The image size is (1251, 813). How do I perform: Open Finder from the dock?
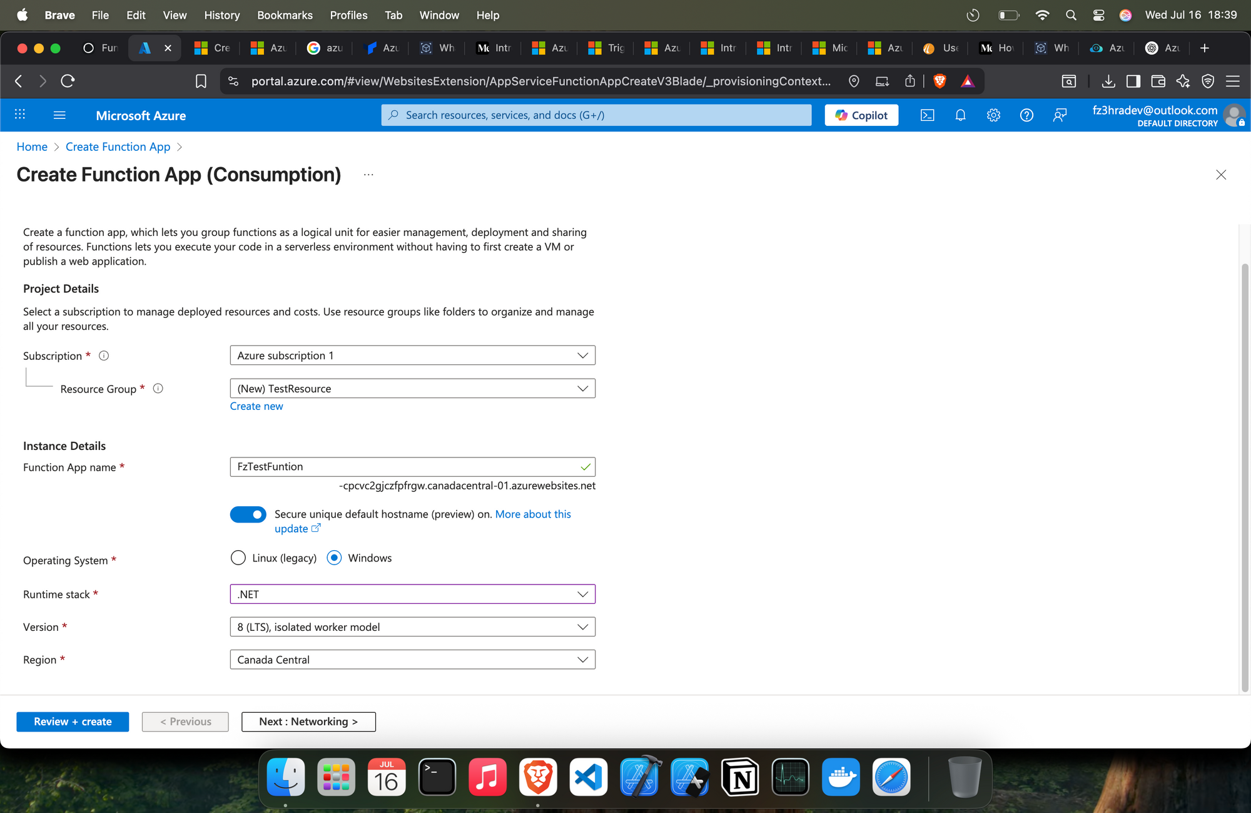[x=286, y=777]
